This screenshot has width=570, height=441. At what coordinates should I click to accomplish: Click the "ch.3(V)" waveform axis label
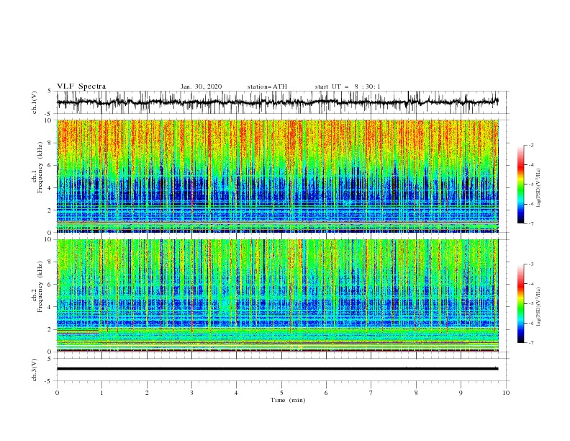point(35,370)
